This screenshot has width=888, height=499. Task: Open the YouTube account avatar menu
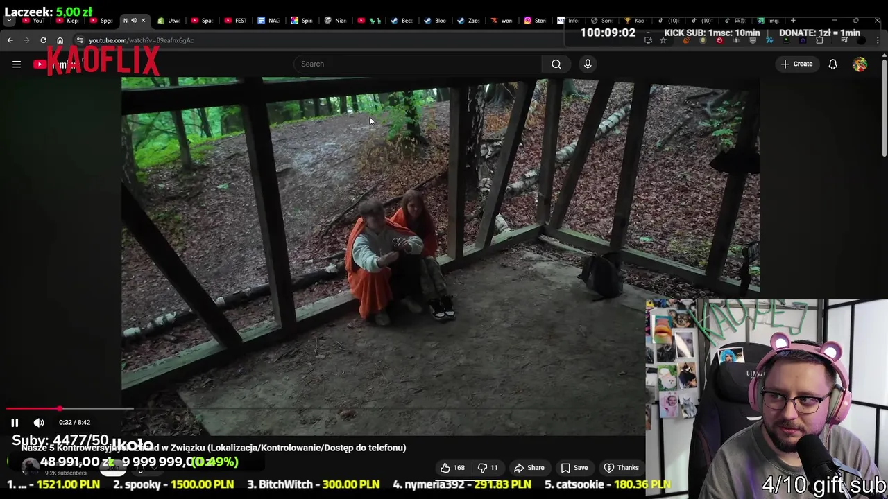coord(860,64)
